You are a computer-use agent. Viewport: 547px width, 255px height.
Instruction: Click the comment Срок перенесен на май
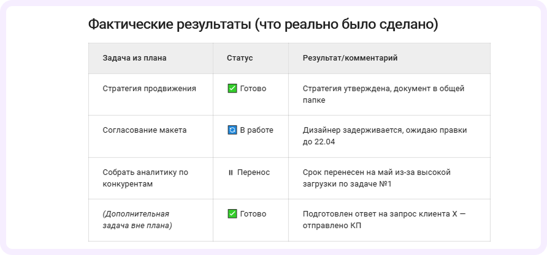tap(377, 178)
